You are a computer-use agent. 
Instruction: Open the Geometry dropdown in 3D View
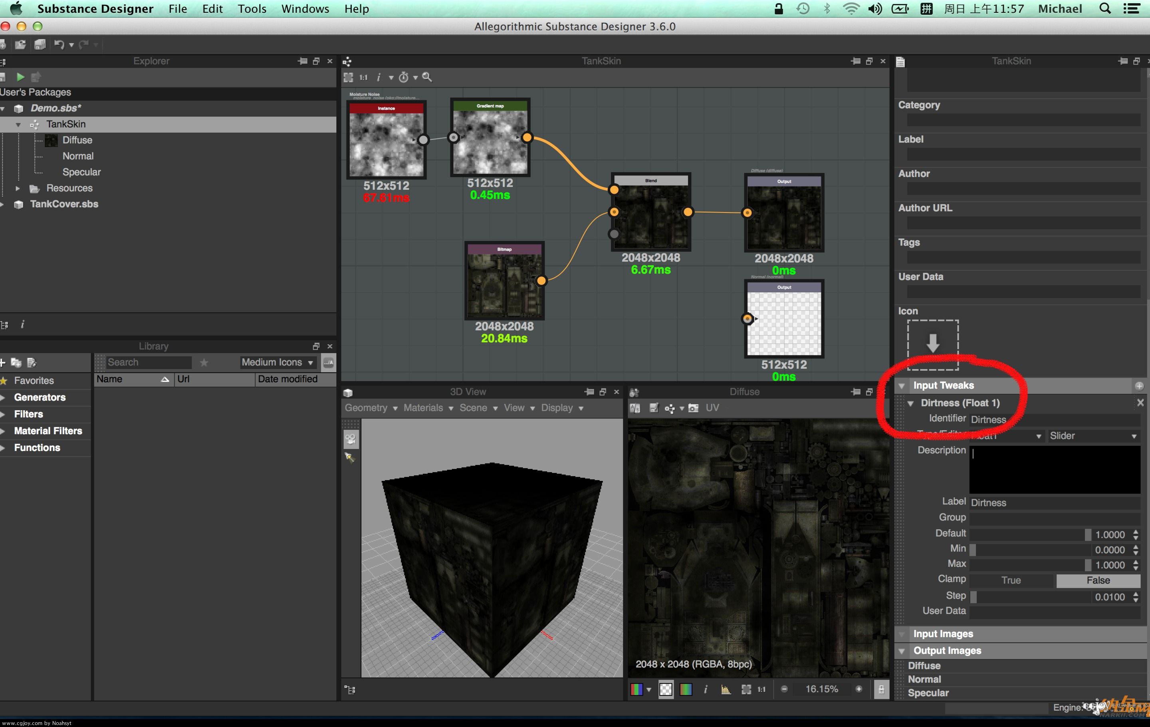[x=371, y=408]
